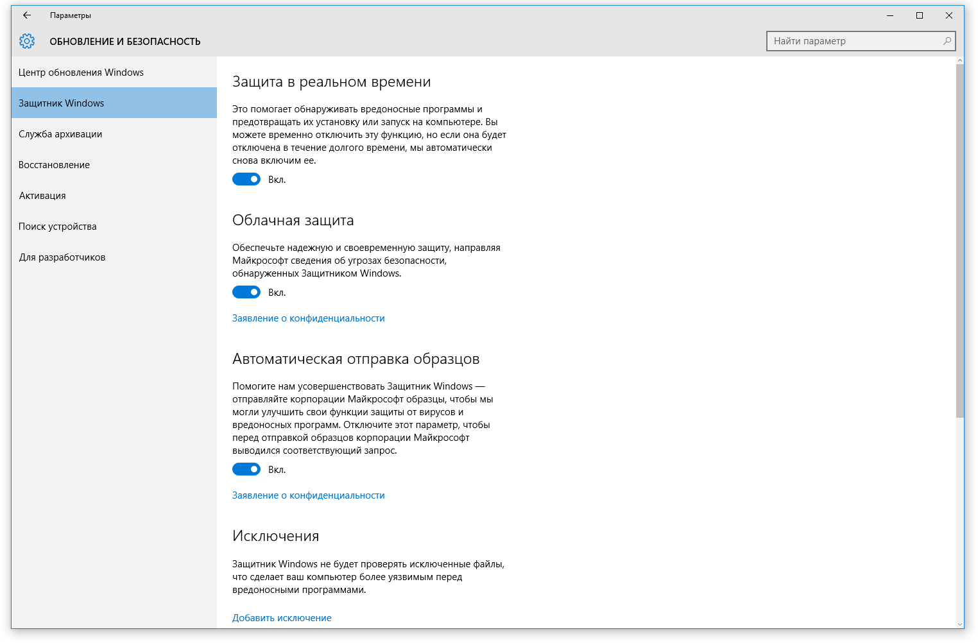This screenshot has height=643, width=978.
Task: Click the Исключения heading
Action: point(276,536)
